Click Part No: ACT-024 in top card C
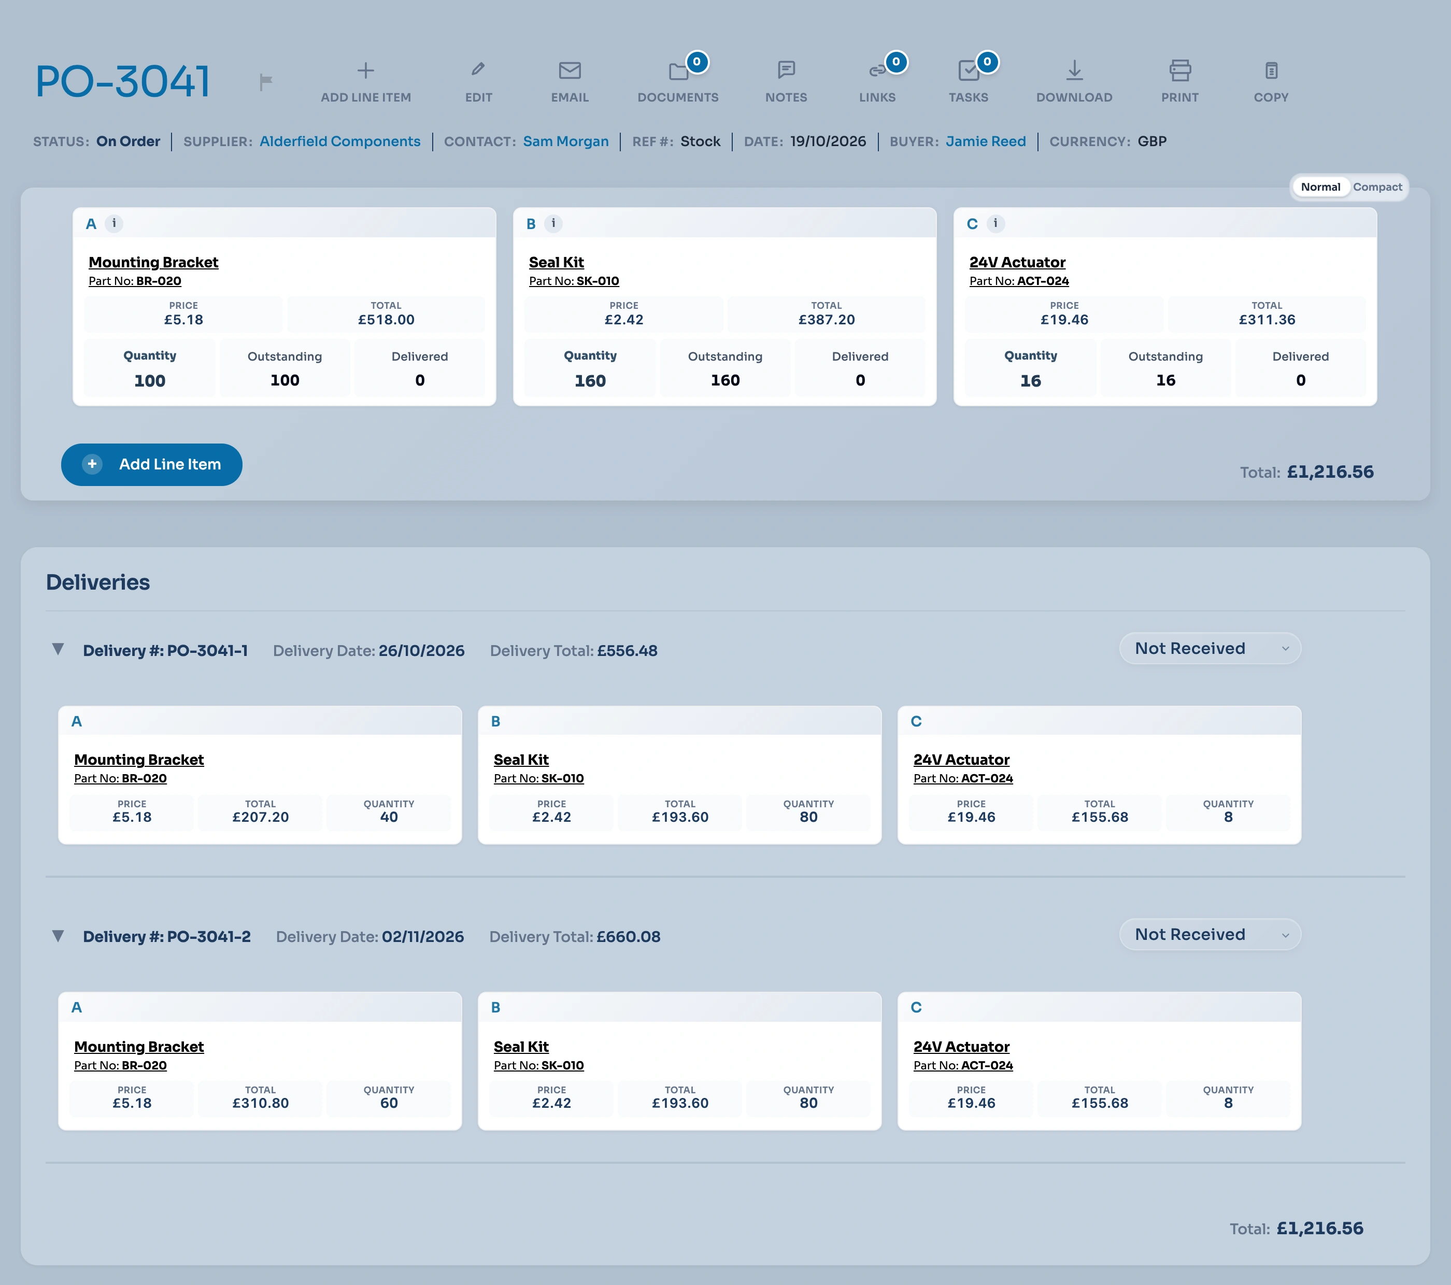 [x=1019, y=281]
